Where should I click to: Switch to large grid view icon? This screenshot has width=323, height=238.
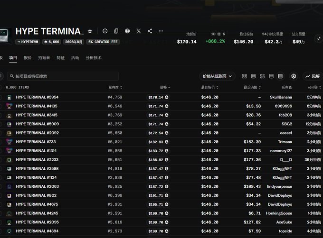[244, 76]
